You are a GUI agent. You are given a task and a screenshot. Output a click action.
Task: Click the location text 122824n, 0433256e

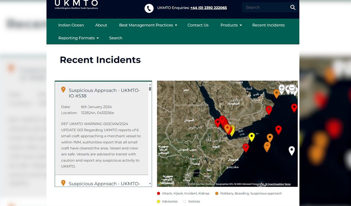(98, 113)
